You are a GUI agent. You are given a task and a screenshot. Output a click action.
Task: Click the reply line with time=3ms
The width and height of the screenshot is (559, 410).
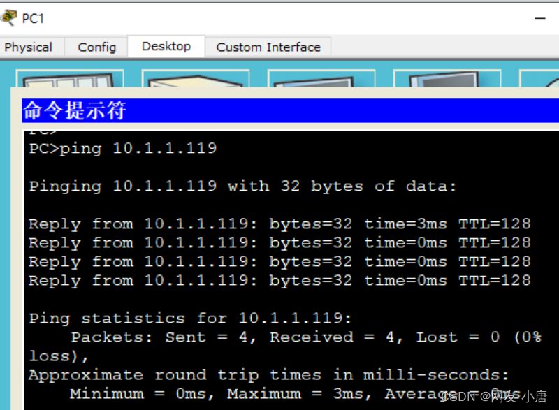click(280, 224)
